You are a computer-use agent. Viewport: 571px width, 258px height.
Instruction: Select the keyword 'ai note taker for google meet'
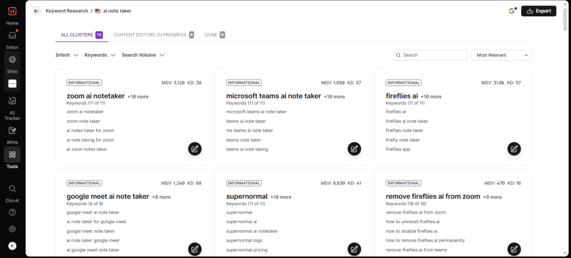pyautogui.click(x=96, y=222)
